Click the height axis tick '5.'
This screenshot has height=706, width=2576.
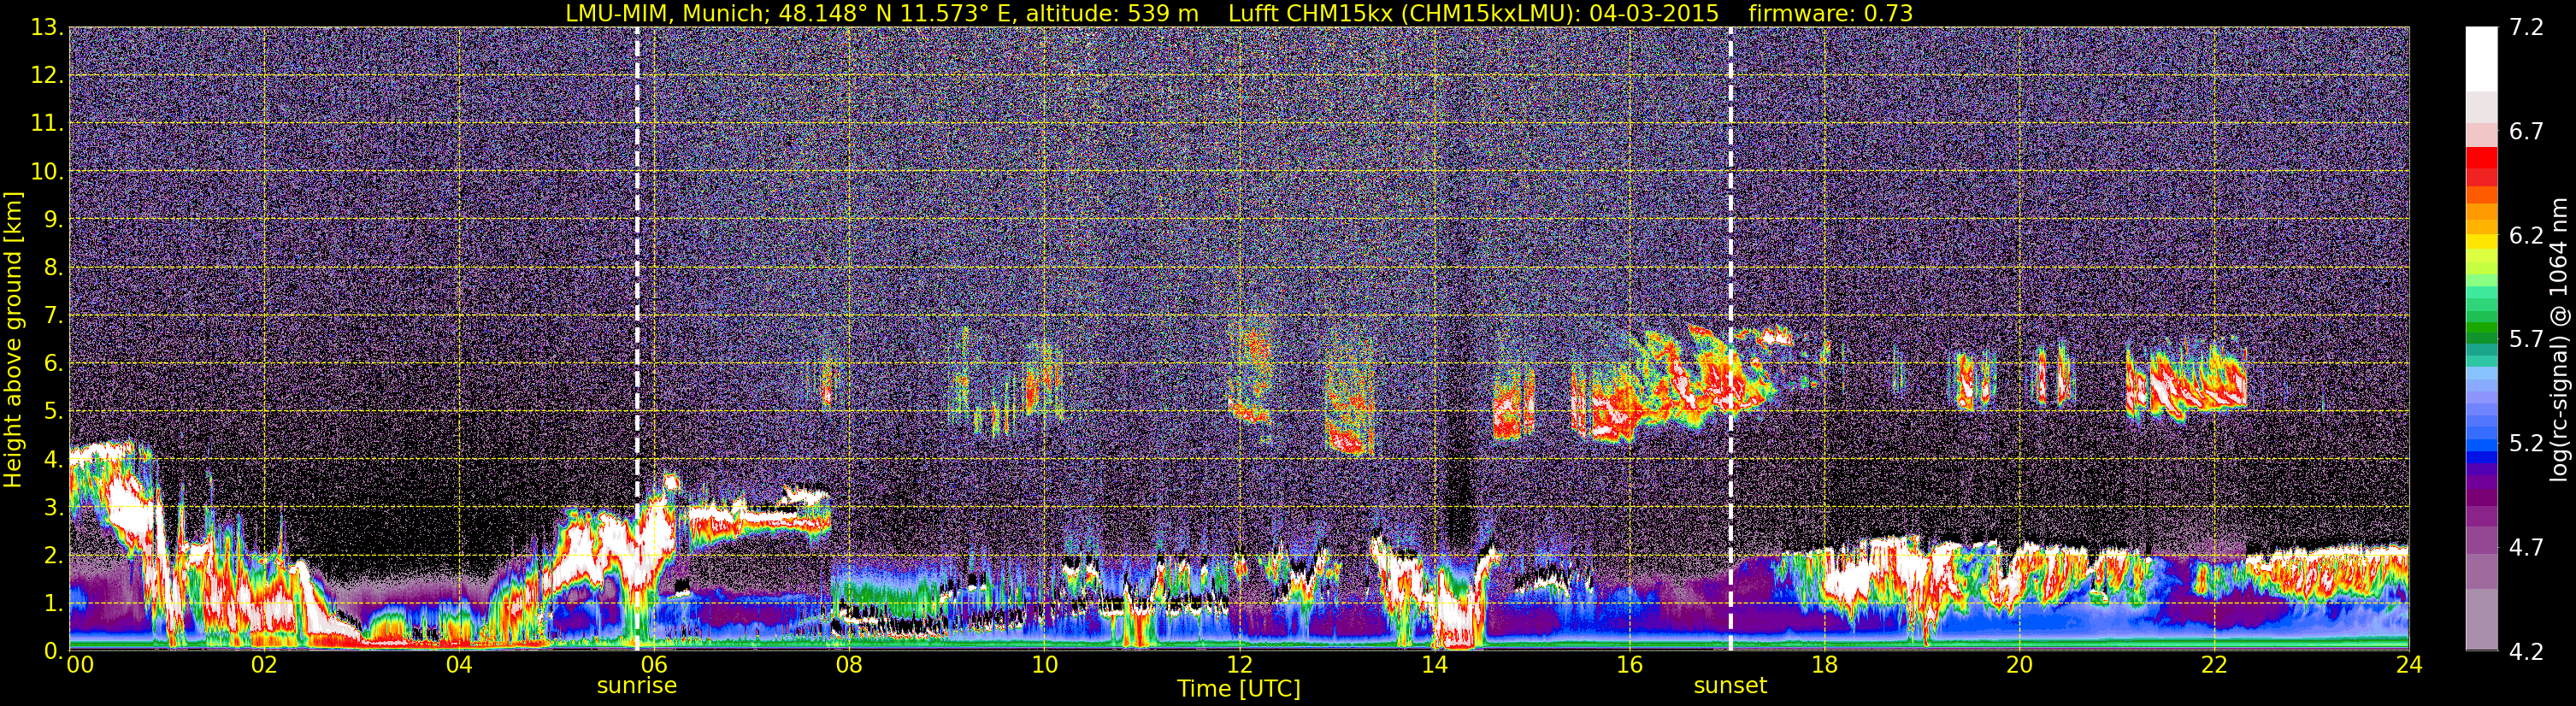pos(53,412)
